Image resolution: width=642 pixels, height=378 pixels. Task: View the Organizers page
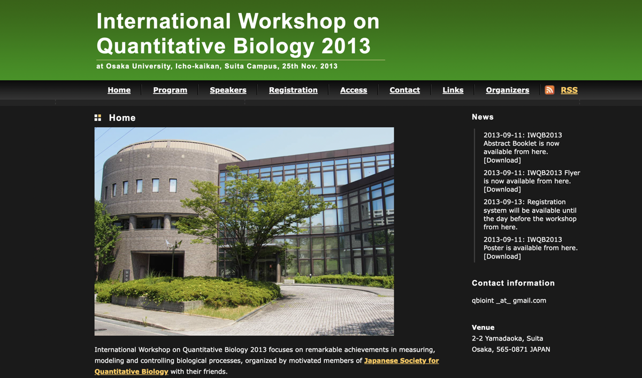pyautogui.click(x=507, y=90)
